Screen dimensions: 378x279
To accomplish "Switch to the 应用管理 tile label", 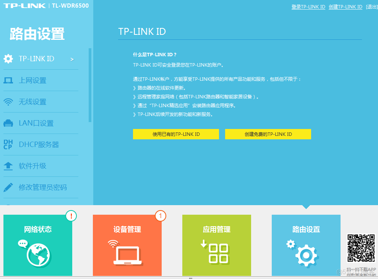I will pos(217,229).
